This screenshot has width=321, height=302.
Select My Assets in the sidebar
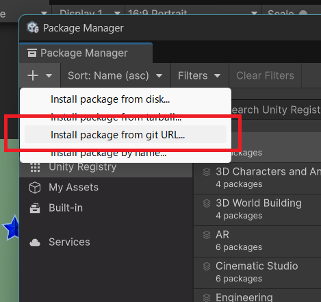106,188
